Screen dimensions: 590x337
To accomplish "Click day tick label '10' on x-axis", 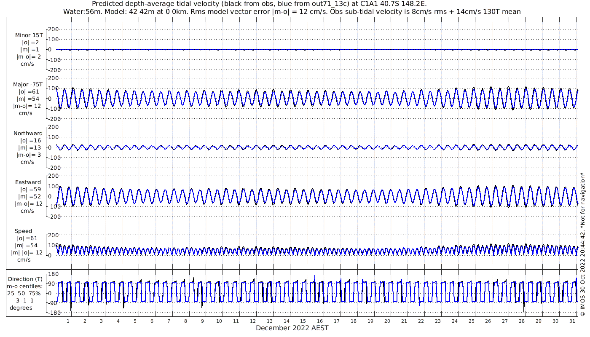I will pos(219,321).
